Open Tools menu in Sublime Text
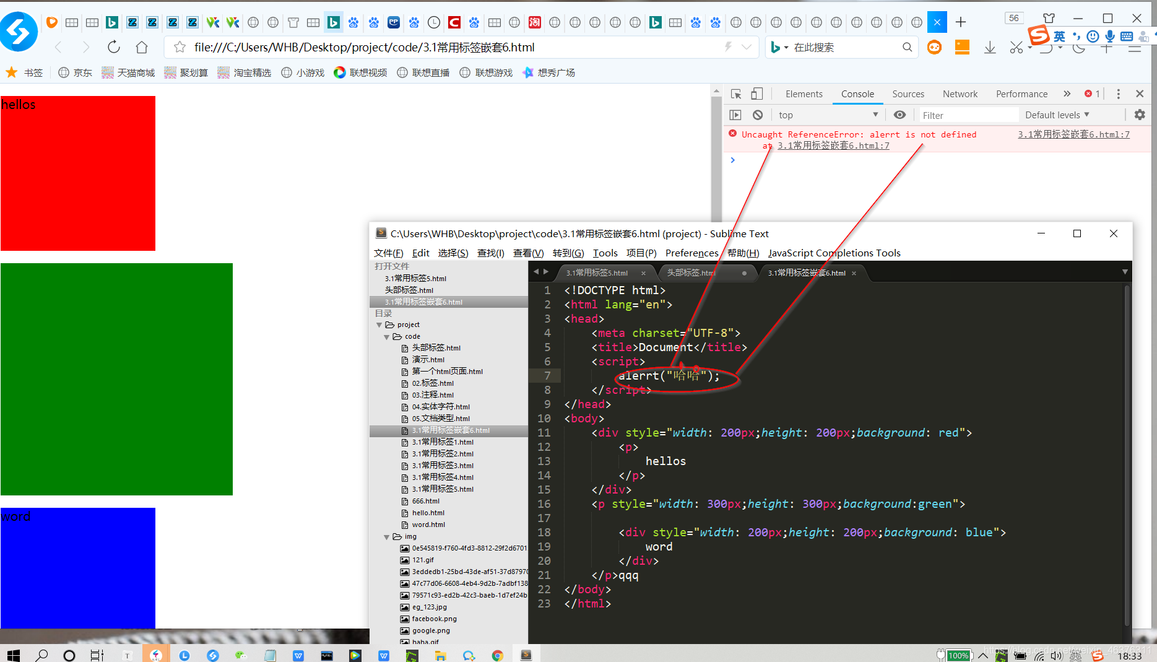 pos(605,253)
